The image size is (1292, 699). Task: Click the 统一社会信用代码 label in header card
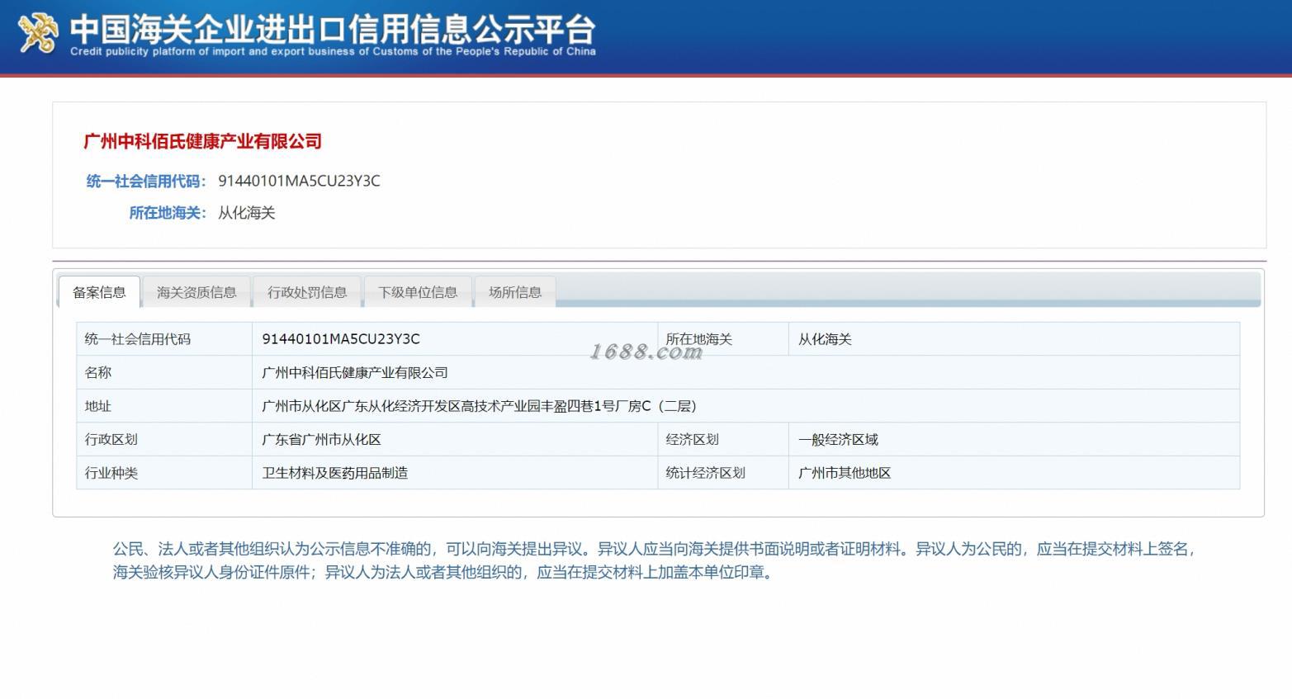coord(146,181)
